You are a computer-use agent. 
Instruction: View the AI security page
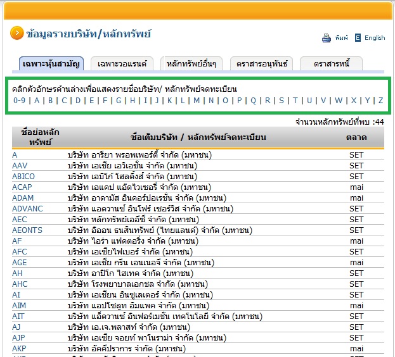point(16,295)
